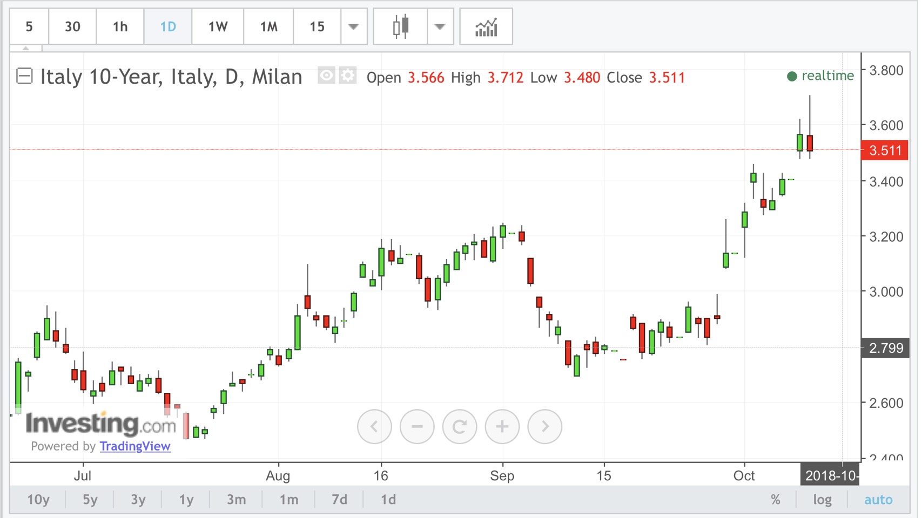
Task: Expand the time interval dropdown arrow
Action: click(x=354, y=26)
